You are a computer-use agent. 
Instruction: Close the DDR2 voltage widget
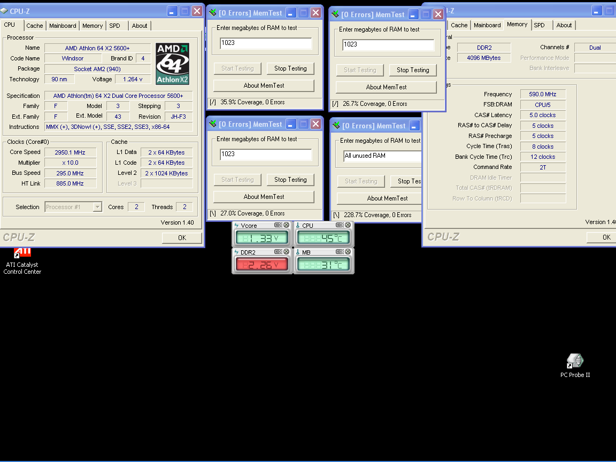[x=287, y=252]
